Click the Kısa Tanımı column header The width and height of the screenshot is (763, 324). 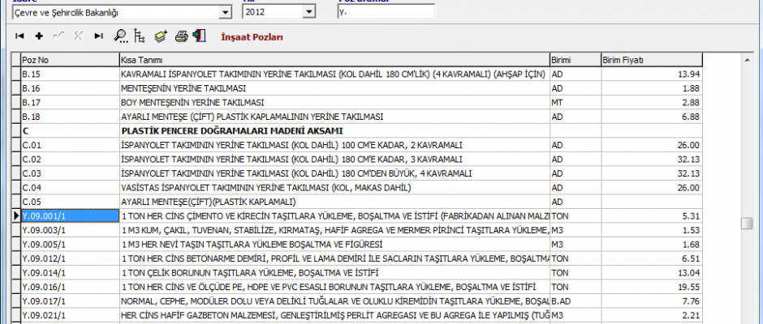point(333,61)
